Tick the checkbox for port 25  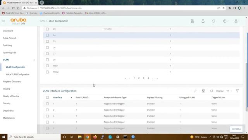coord(47,41)
